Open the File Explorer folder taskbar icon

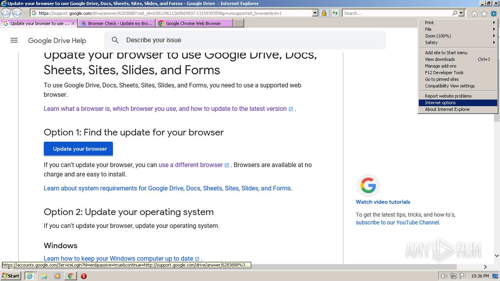pyautogui.click(x=44, y=276)
